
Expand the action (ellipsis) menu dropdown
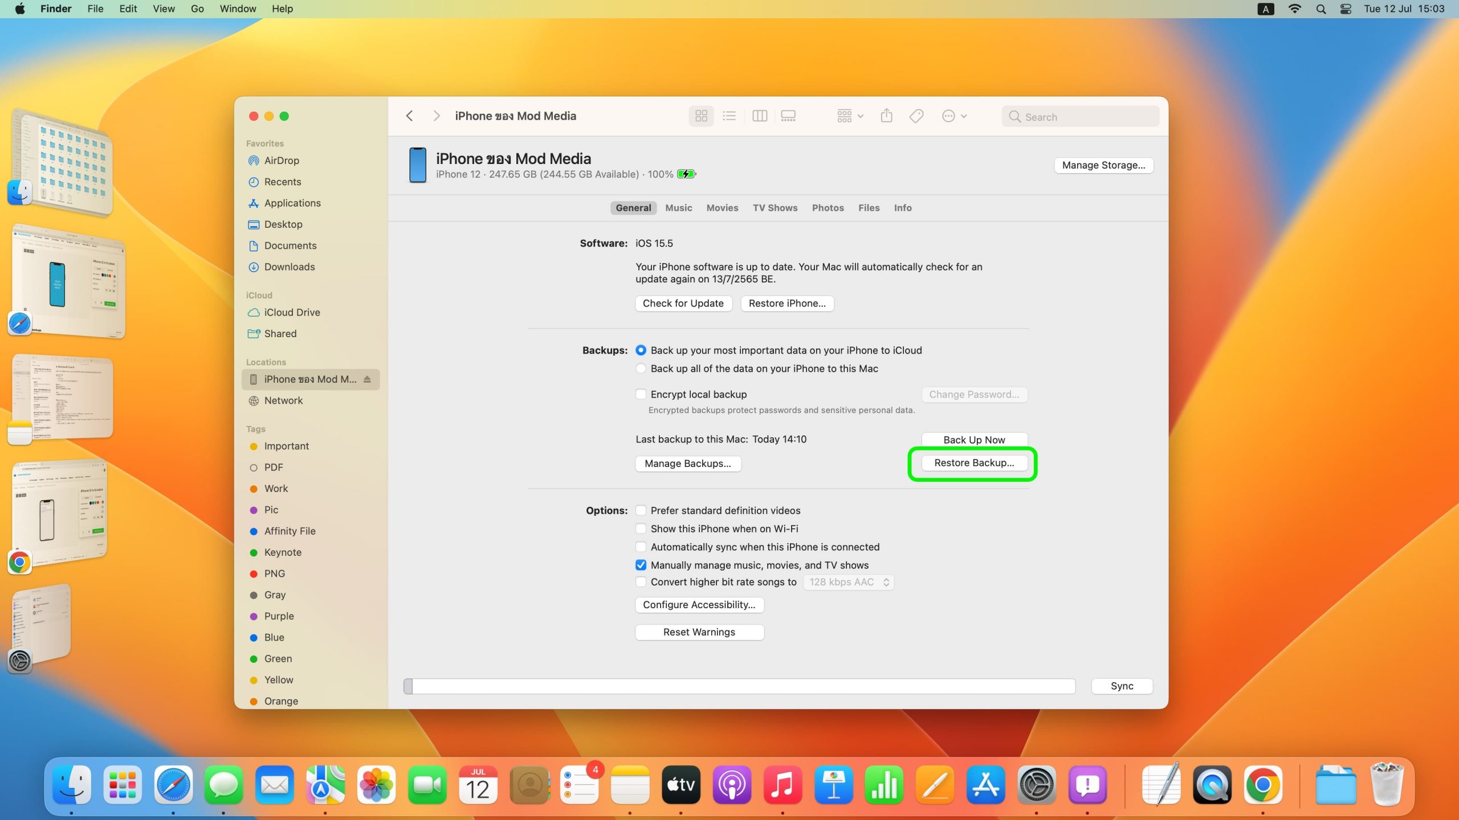click(x=955, y=116)
